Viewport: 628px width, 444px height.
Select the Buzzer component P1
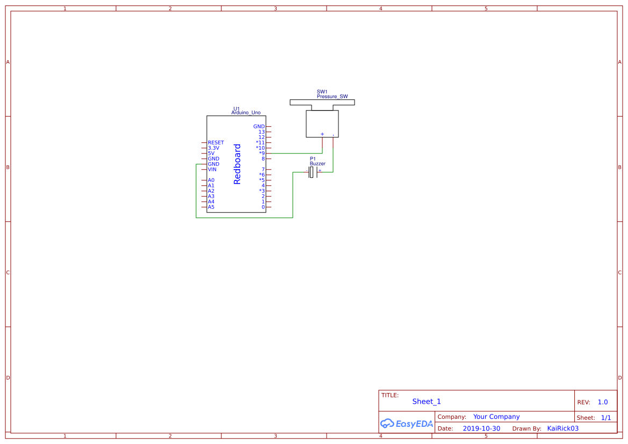(x=312, y=172)
